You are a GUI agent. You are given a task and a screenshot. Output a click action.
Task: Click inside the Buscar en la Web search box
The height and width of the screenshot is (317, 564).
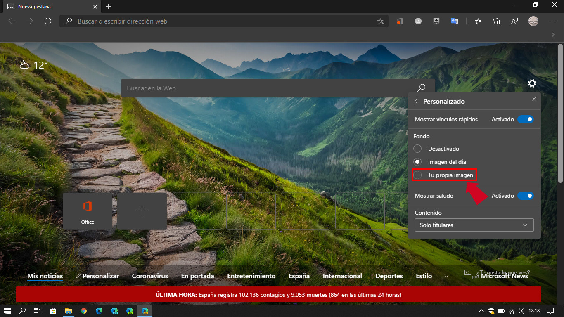pos(248,88)
